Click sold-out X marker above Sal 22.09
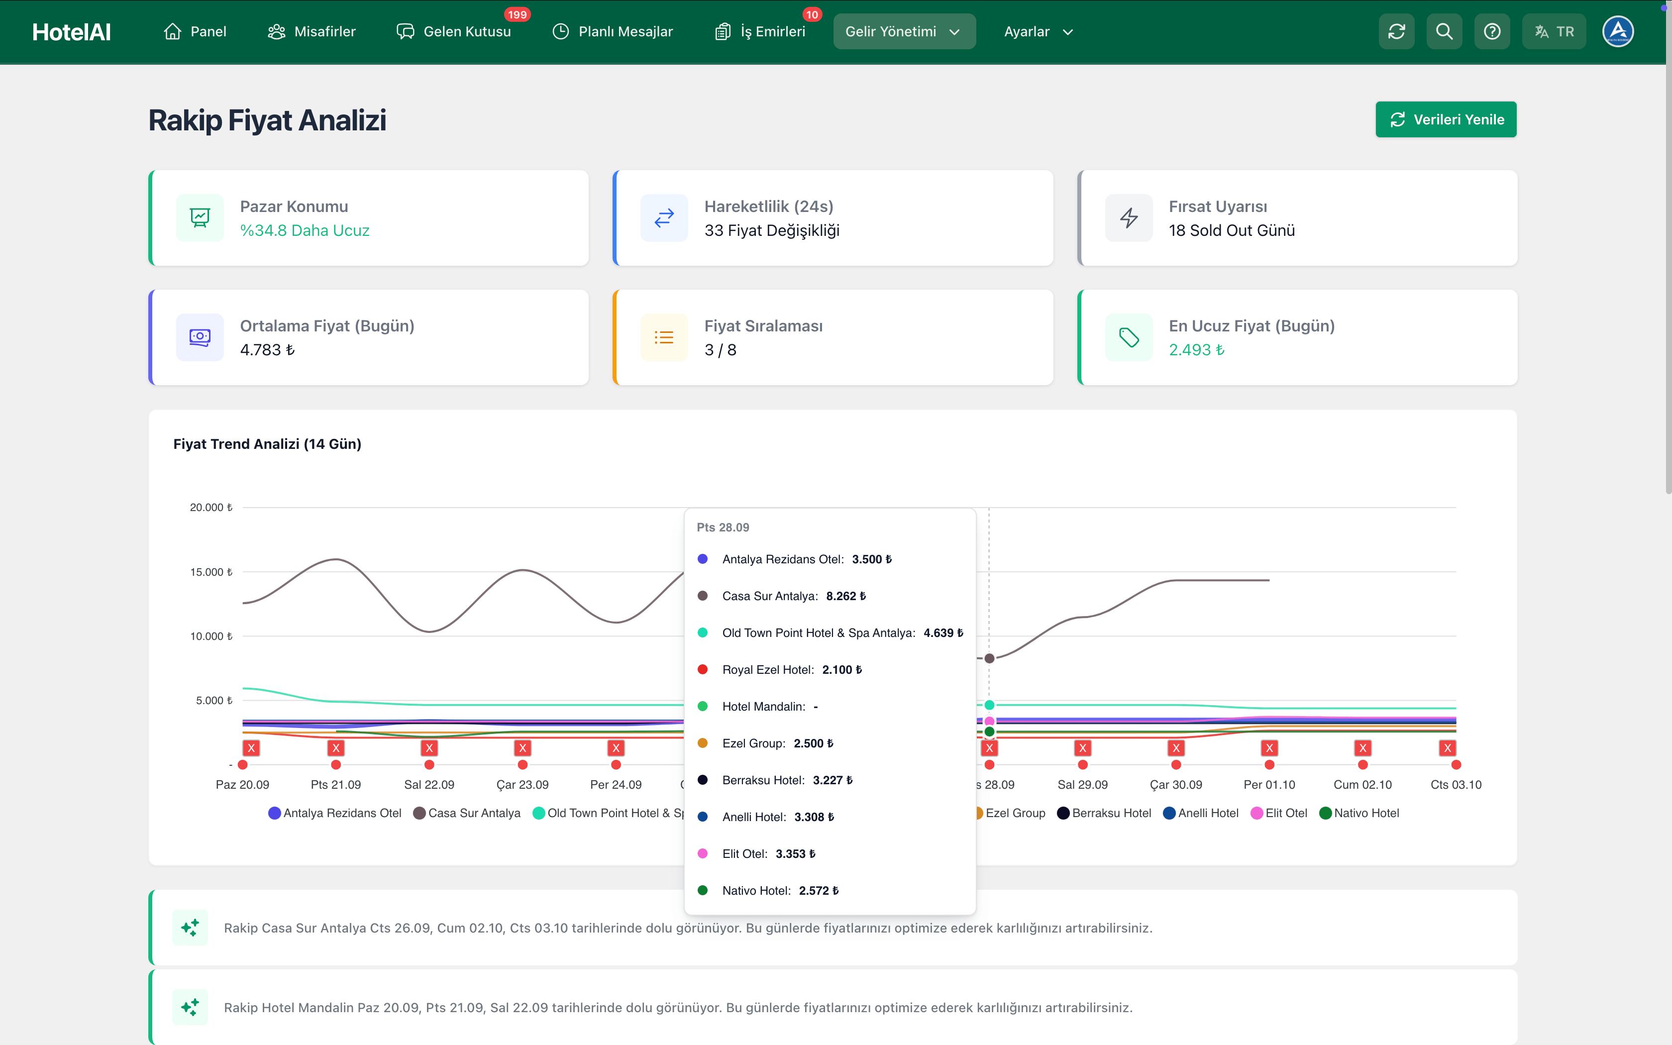The image size is (1672, 1045). tap(429, 748)
